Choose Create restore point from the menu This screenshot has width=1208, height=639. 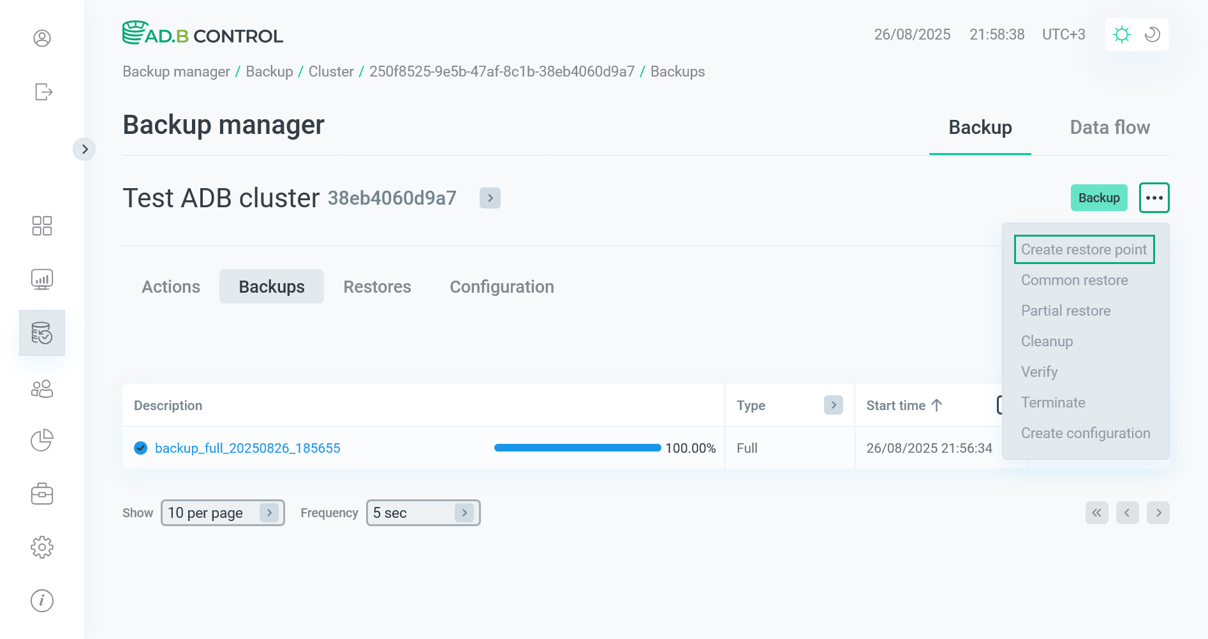[x=1084, y=249]
